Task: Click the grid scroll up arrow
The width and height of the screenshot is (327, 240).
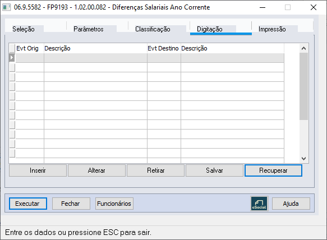Action: click(303, 48)
